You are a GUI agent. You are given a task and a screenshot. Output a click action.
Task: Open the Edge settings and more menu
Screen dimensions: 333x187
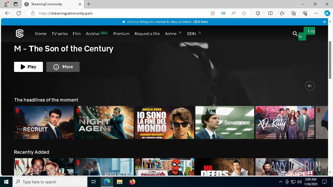click(316, 13)
